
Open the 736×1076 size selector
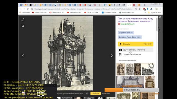[147, 44]
